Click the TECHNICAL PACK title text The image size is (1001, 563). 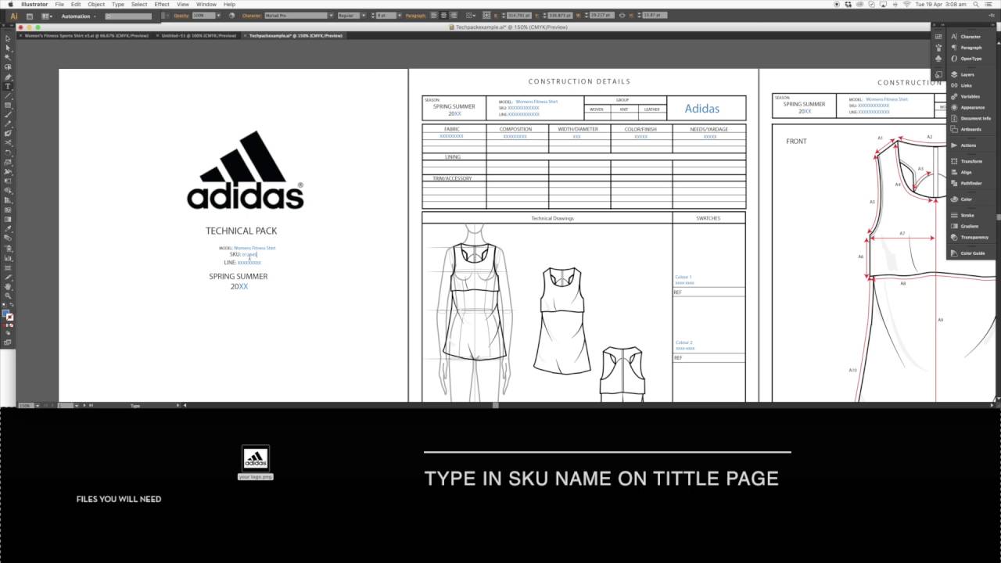tap(241, 231)
